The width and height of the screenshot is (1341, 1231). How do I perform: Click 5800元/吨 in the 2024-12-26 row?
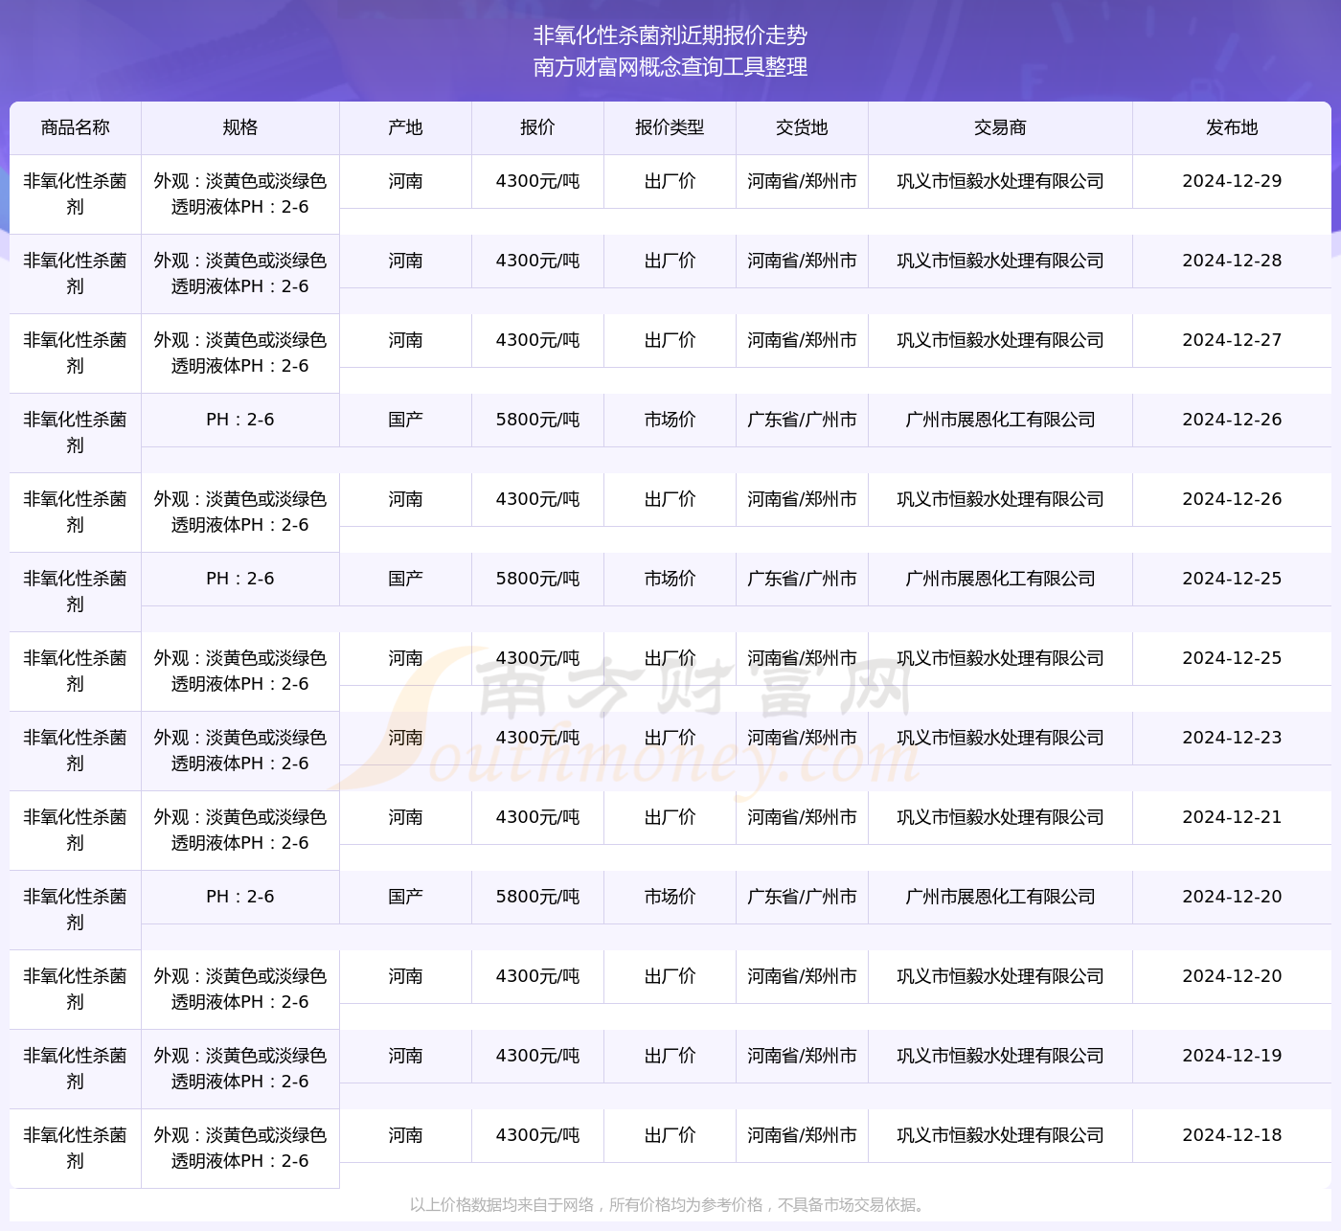tap(537, 420)
